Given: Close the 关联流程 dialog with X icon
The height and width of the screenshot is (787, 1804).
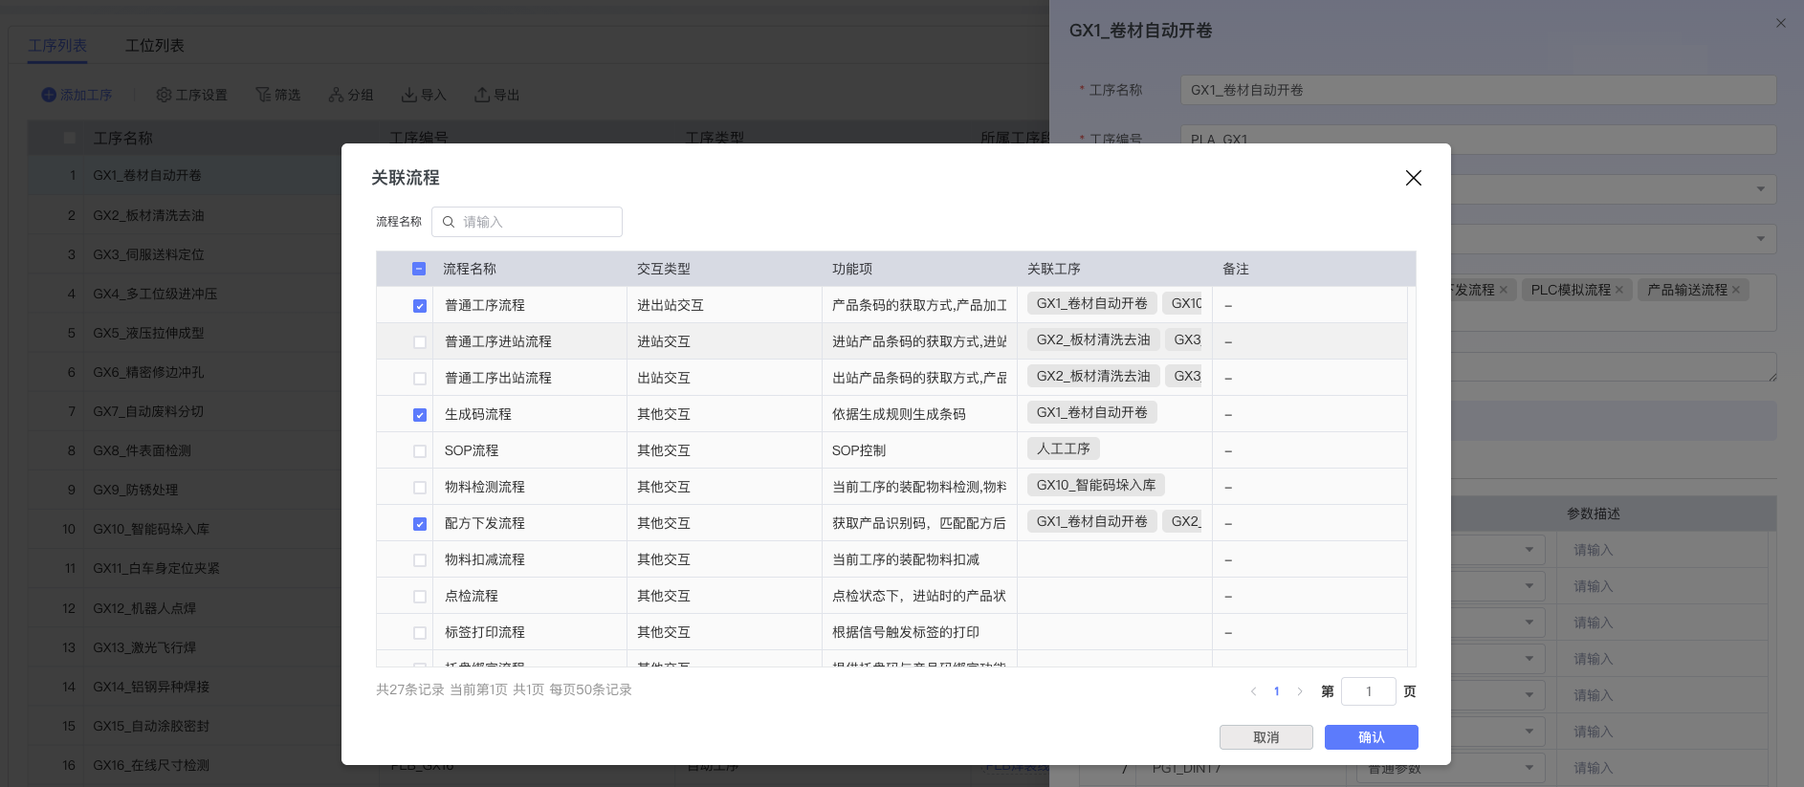Looking at the screenshot, I should [x=1413, y=178].
